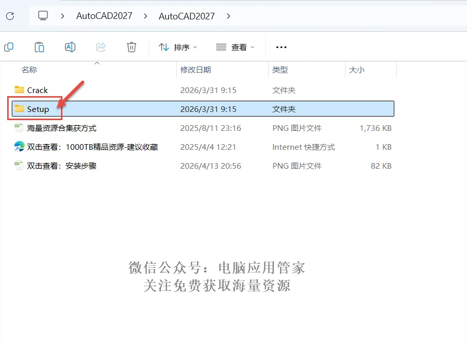
Task: Click the 海量资源合集获方式 PNG file icon
Action: click(19, 127)
